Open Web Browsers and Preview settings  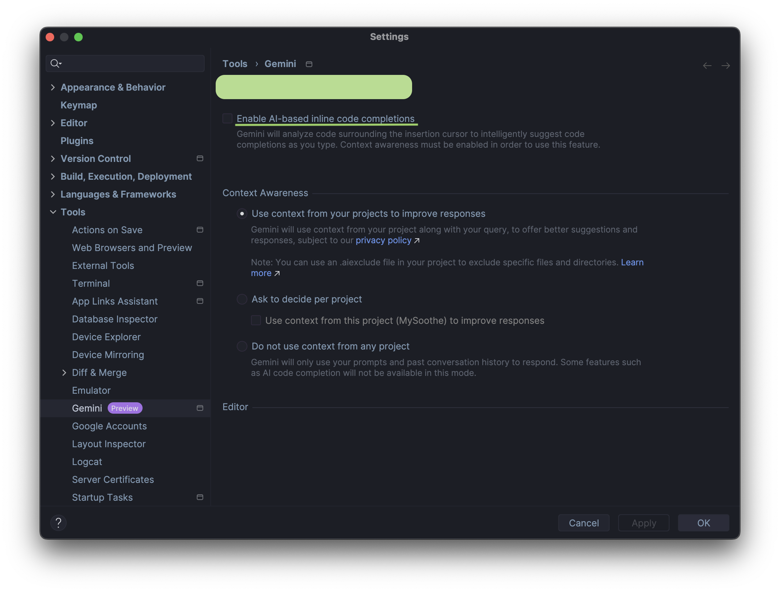tap(132, 248)
